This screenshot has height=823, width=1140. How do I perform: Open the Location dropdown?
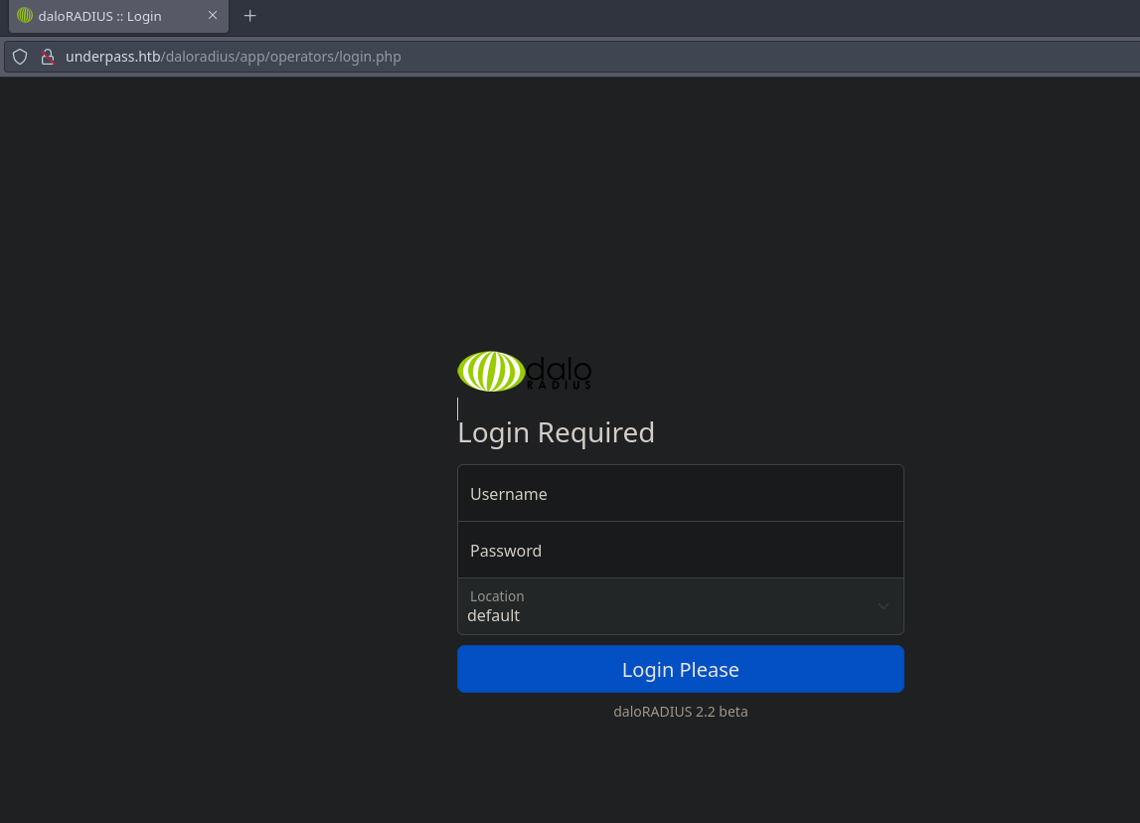pos(681,606)
